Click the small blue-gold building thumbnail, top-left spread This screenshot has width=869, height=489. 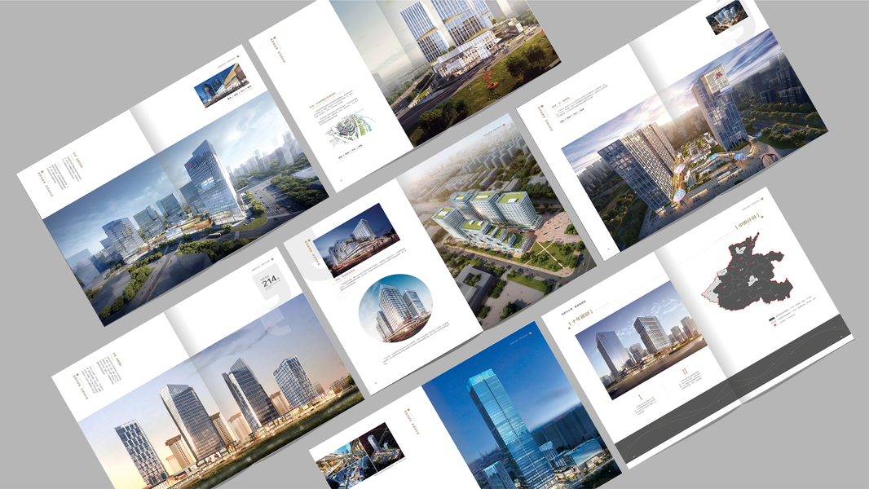tap(221, 84)
